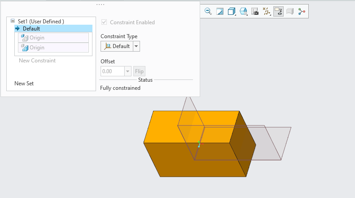Click the Zoom Out magnifier icon
The height and width of the screenshot is (198, 355).
tap(208, 11)
